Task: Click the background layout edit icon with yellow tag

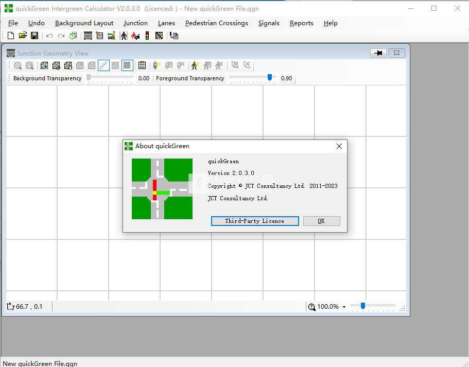Action: click(x=56, y=65)
